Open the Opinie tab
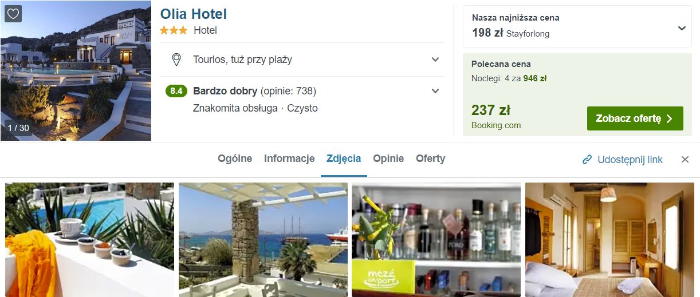This screenshot has width=700, height=297. pyautogui.click(x=388, y=159)
